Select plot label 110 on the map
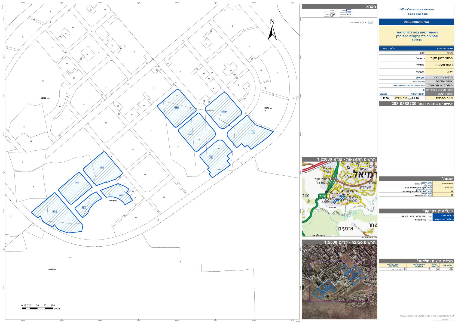This screenshot has width=458, height=323. pyautogui.click(x=176, y=108)
